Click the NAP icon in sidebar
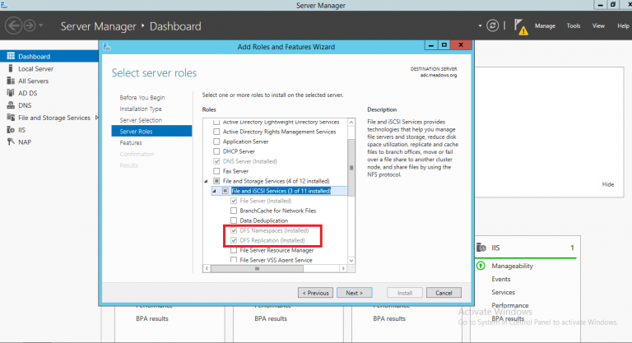The image size is (632, 343). 11,141
